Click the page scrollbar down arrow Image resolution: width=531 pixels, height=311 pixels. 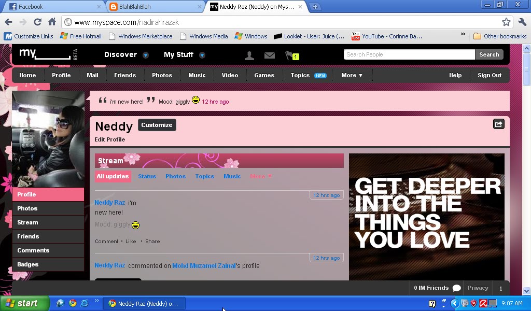[x=526, y=291]
